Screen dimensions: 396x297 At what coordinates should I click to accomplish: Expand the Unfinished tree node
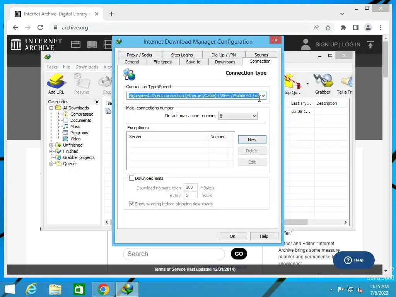click(51, 145)
